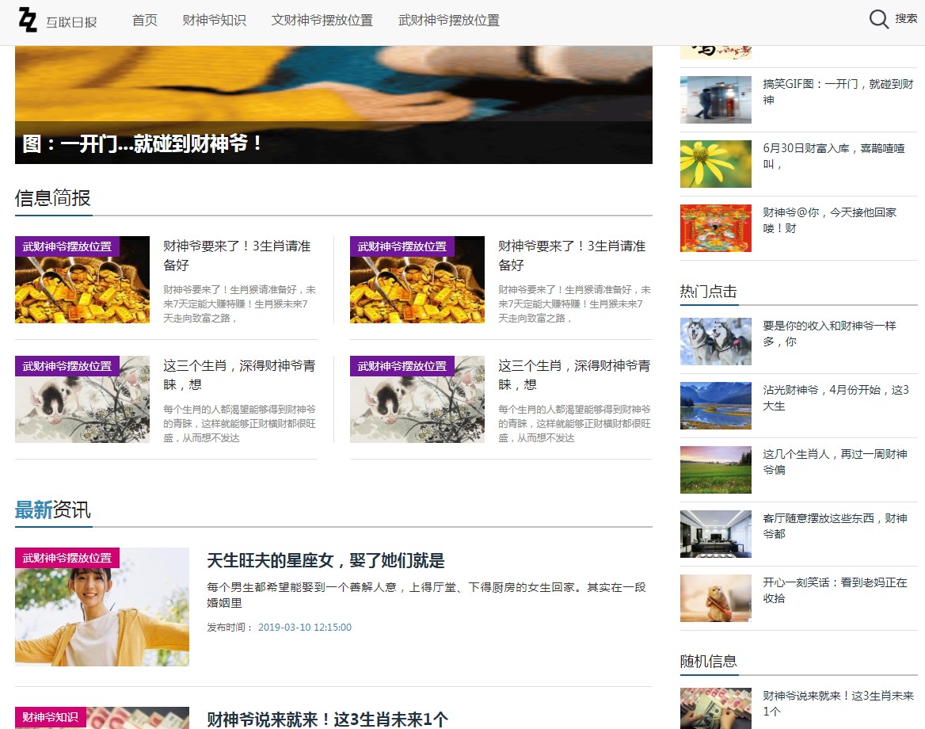The height and width of the screenshot is (729, 925).
Task: Click excerpt 每个男生都希望能娶到一个善解人意
Action: point(427,595)
